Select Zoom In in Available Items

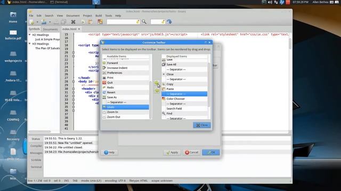(x=126, y=112)
